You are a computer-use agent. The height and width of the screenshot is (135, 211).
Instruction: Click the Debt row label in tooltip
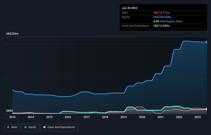click(125, 13)
